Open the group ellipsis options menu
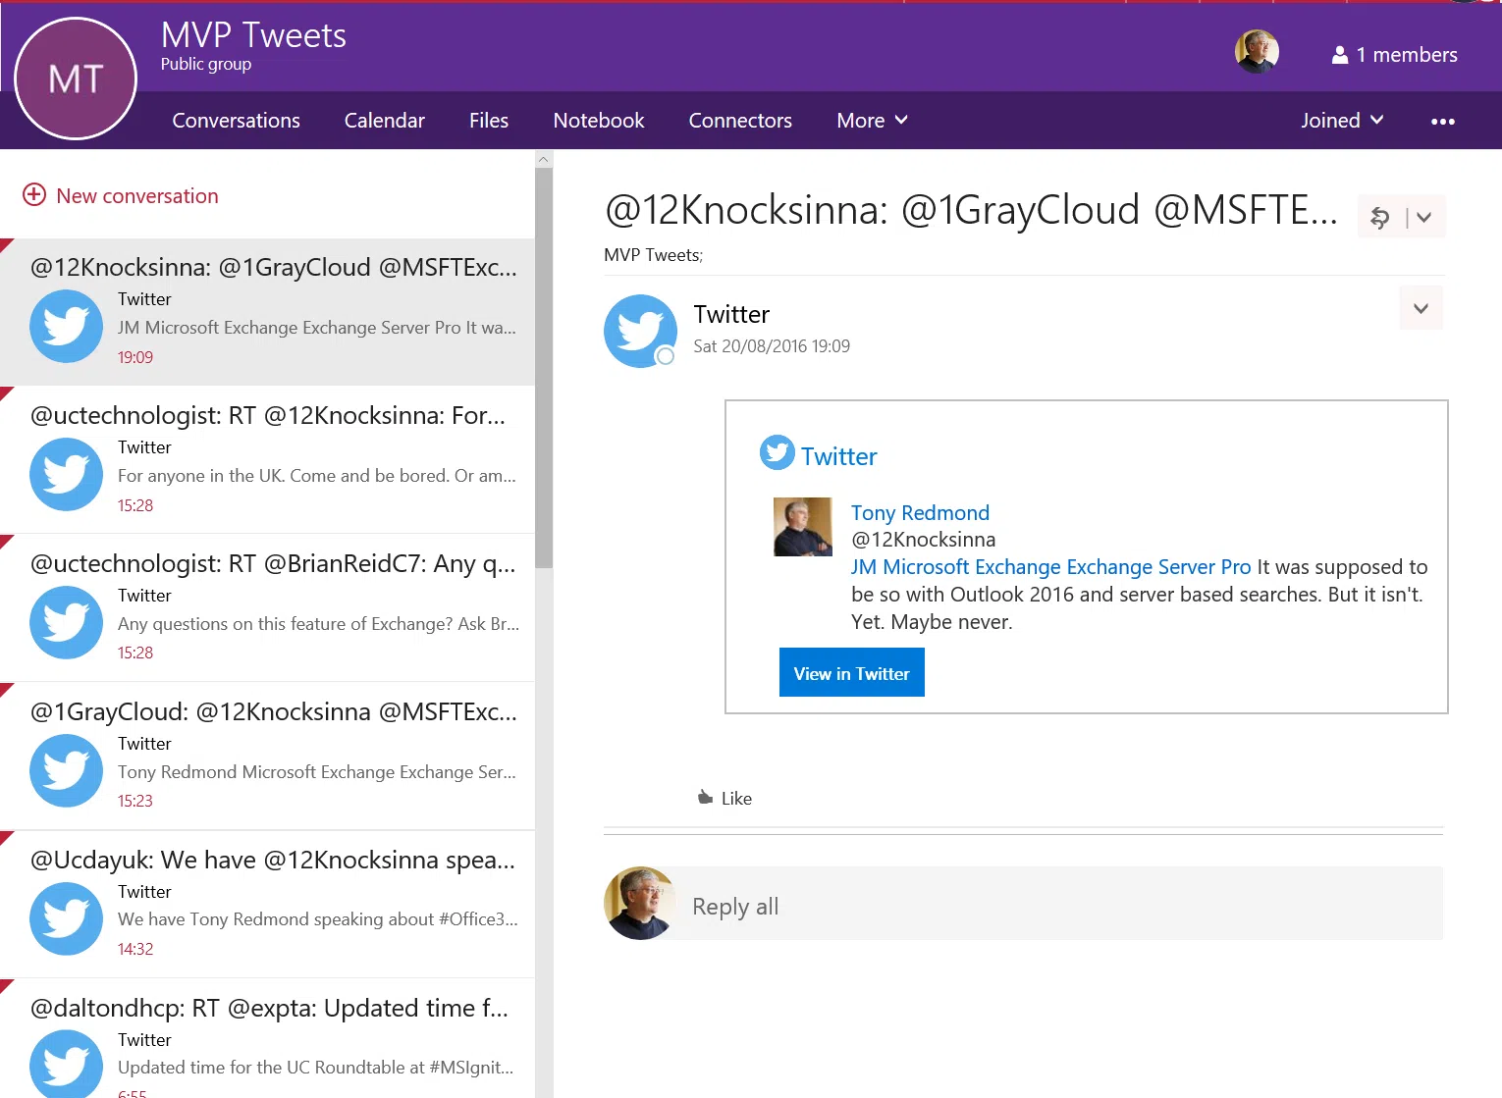 [x=1443, y=122]
